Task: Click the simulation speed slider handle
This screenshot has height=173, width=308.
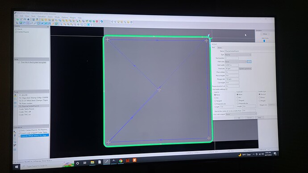Action: pos(264,41)
